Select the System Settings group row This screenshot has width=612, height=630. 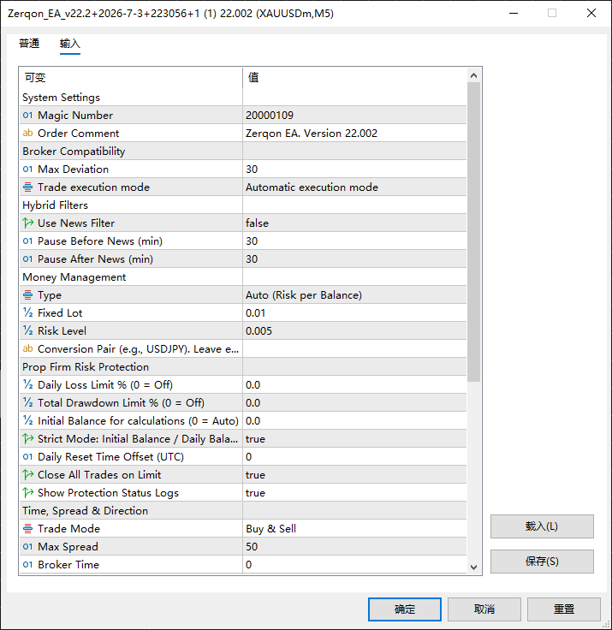coord(243,98)
